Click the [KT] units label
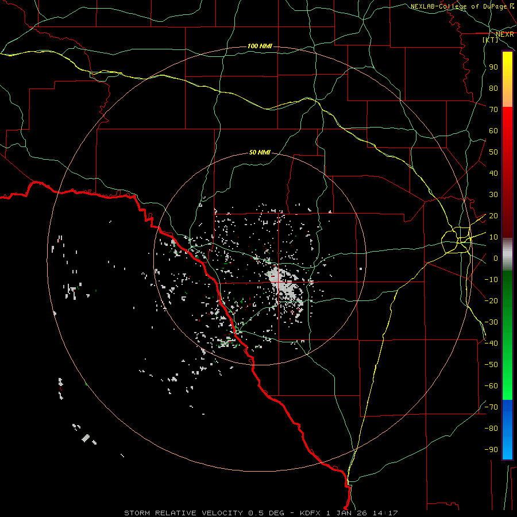517x517 pixels. click(x=491, y=40)
